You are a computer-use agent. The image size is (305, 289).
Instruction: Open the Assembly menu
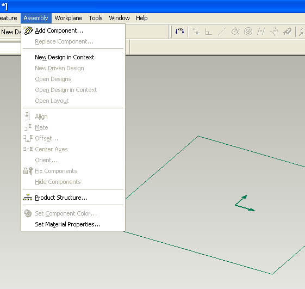pyautogui.click(x=36, y=18)
